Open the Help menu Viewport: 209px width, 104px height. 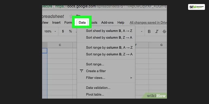(121, 22)
